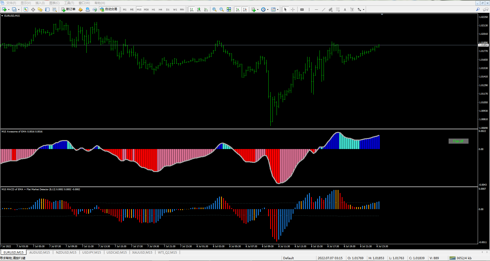The height and width of the screenshot is (261, 490).
Task: Expand the Profiles dropdown arrow
Action: 19,9
